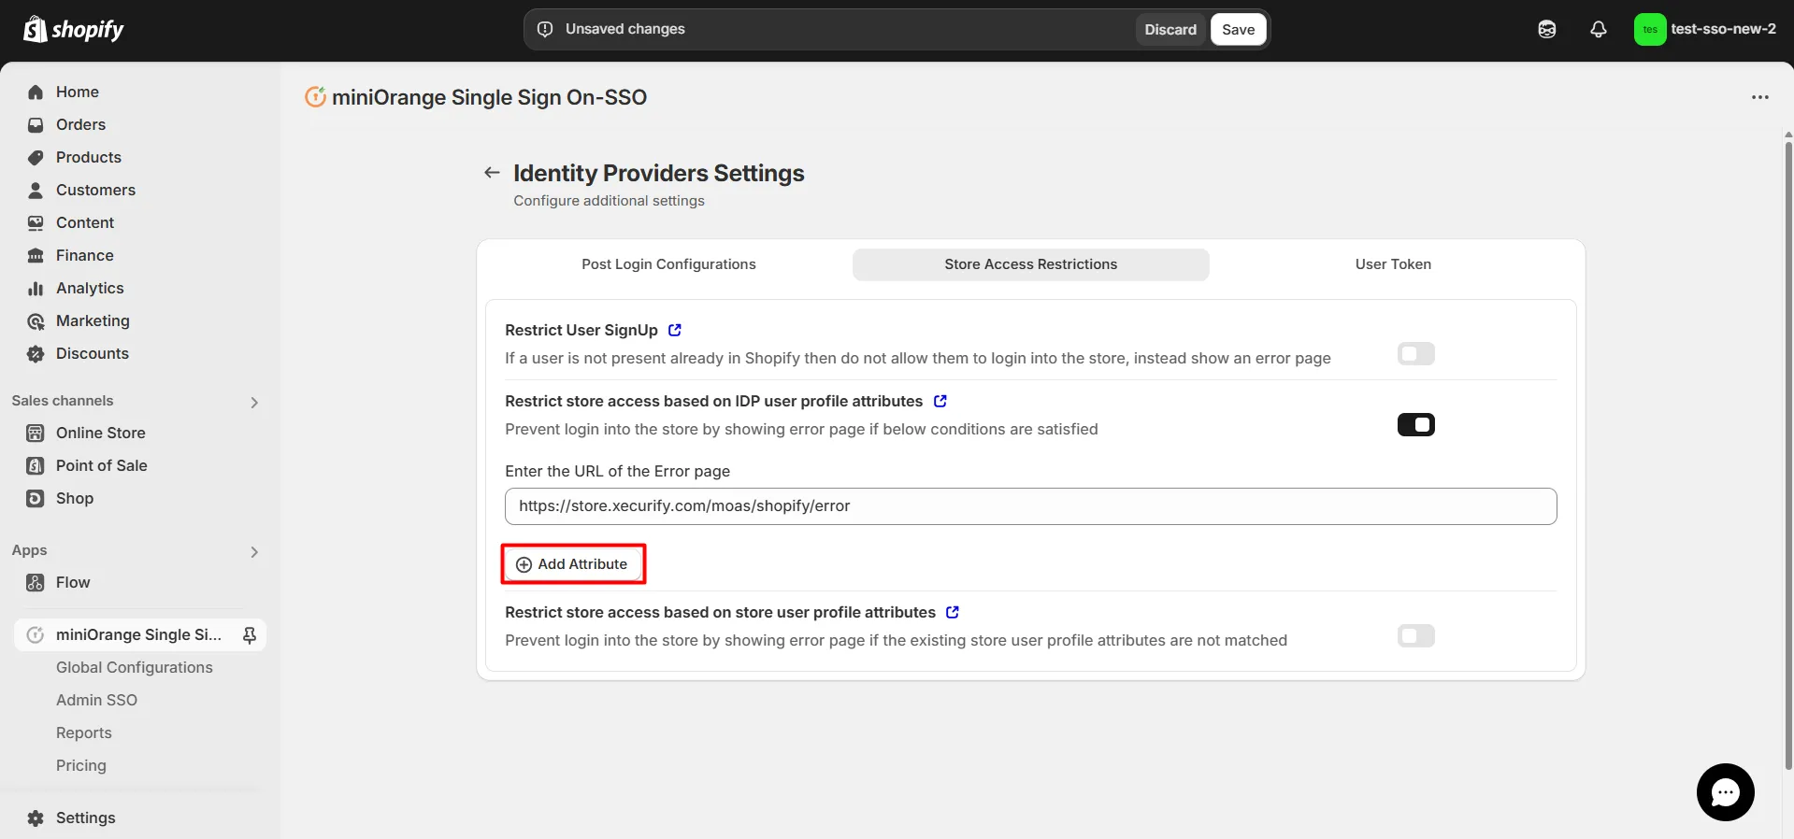
Task: Open Customers page link
Action: (95, 190)
